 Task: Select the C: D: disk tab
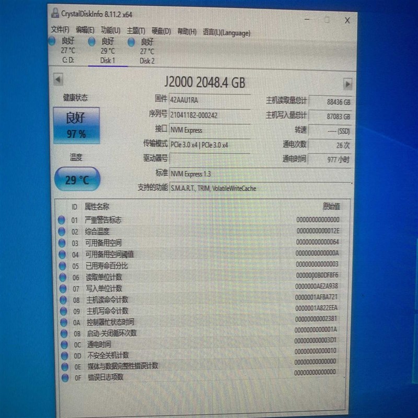pyautogui.click(x=68, y=51)
